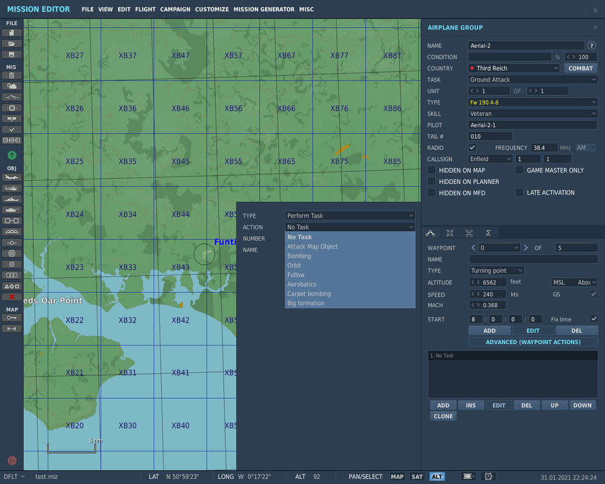Image resolution: width=605 pixels, height=484 pixels.
Task: Open the waypoint type Turning point dropdown
Action: pyautogui.click(x=496, y=270)
